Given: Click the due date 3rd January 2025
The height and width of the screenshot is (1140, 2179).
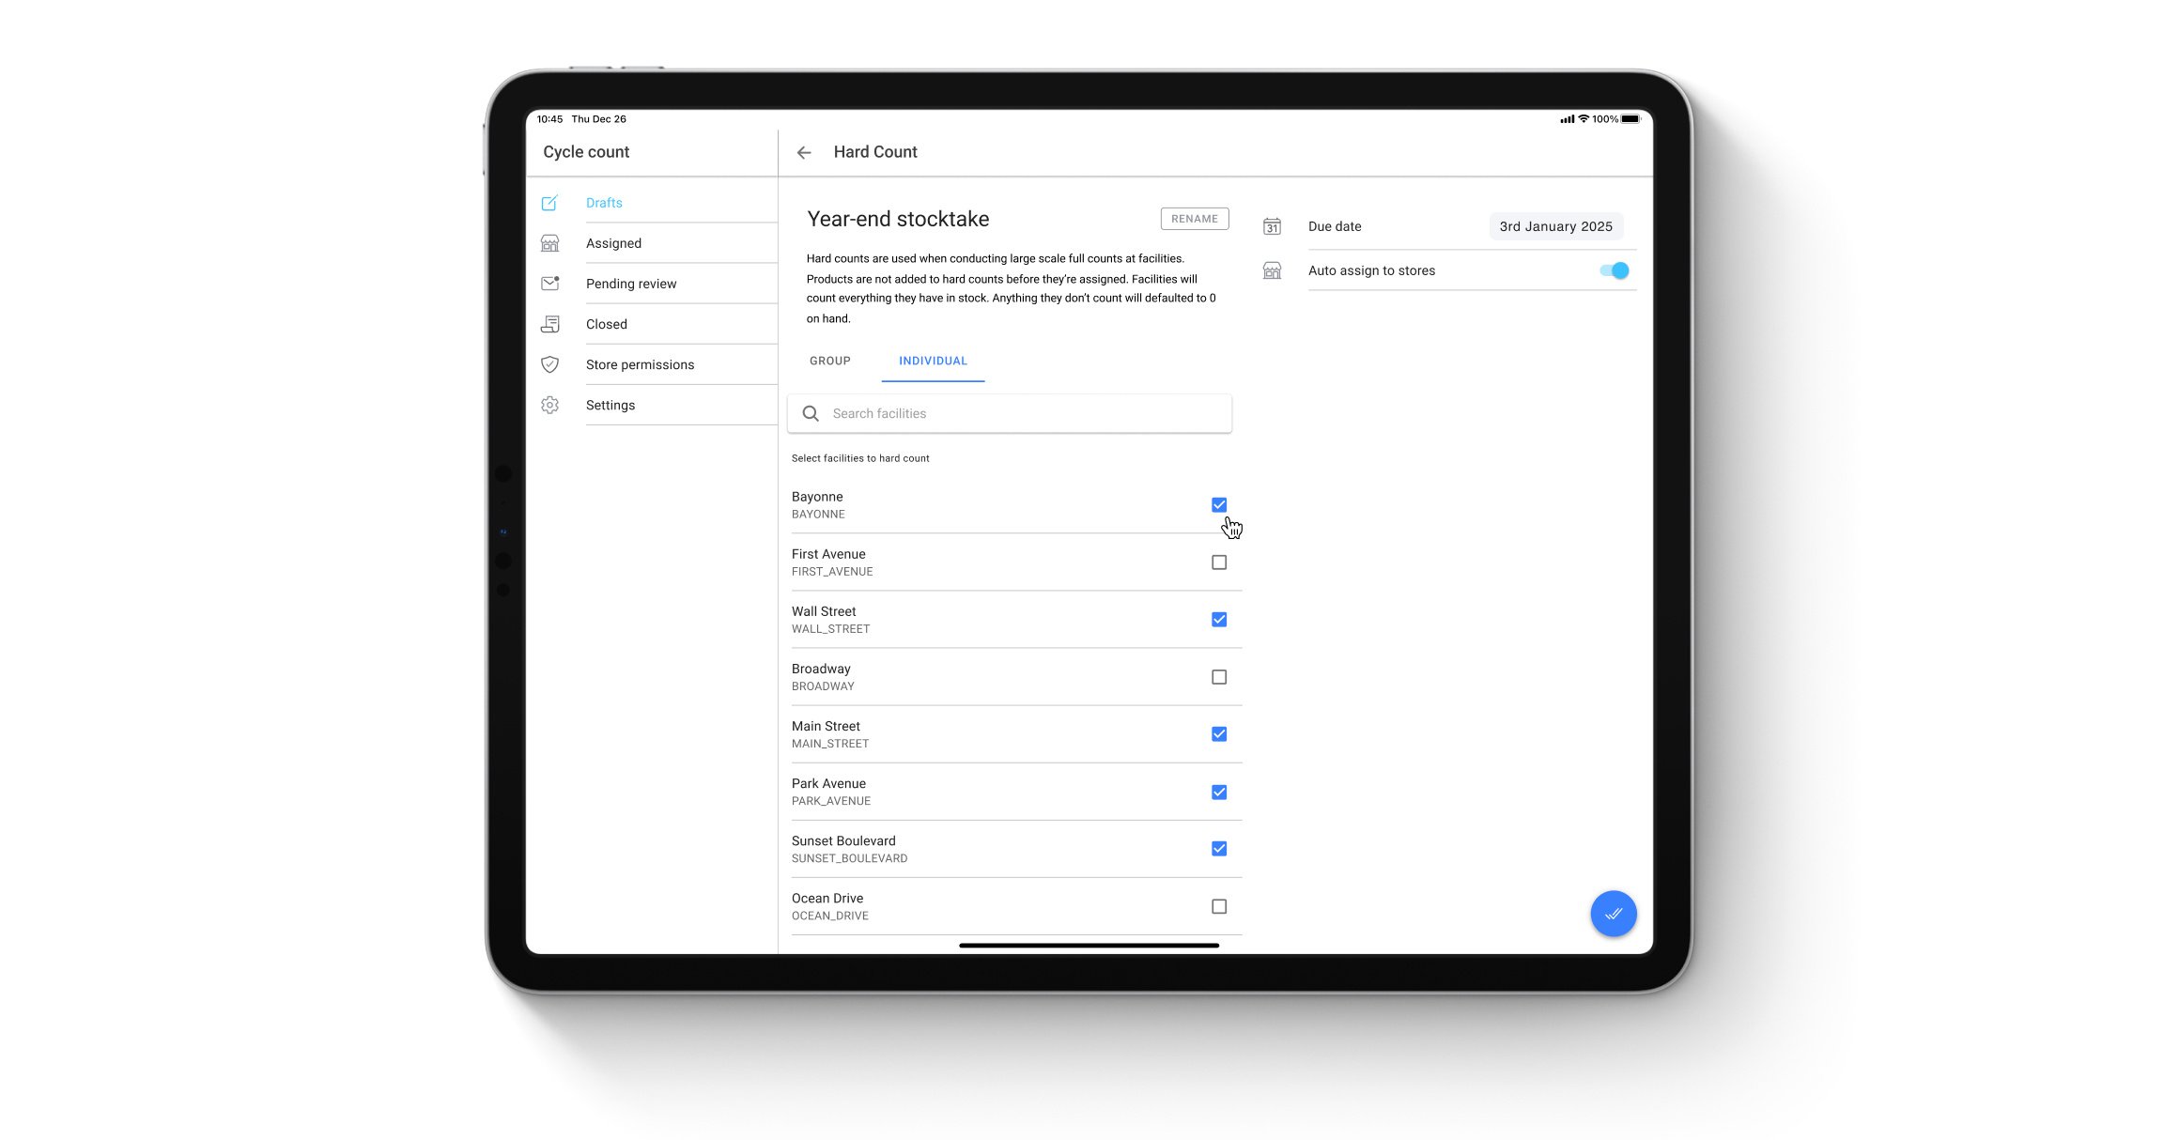Looking at the screenshot, I should 1553,224.
